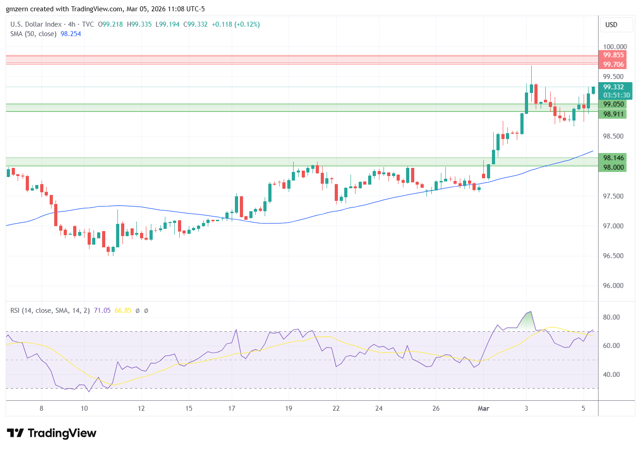Click the purple RSI value 71.05
This screenshot has height=450, width=641.
point(102,311)
